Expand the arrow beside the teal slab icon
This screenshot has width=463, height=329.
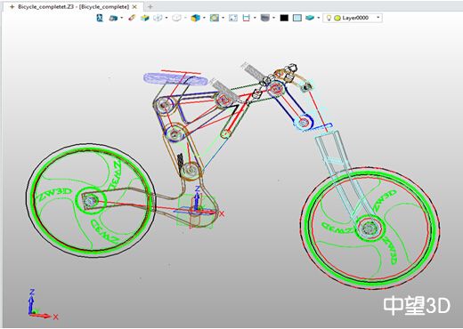pyautogui.click(x=319, y=18)
